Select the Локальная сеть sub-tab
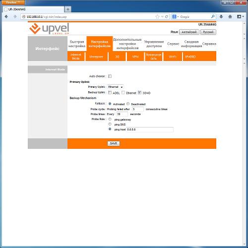 pos(154,57)
